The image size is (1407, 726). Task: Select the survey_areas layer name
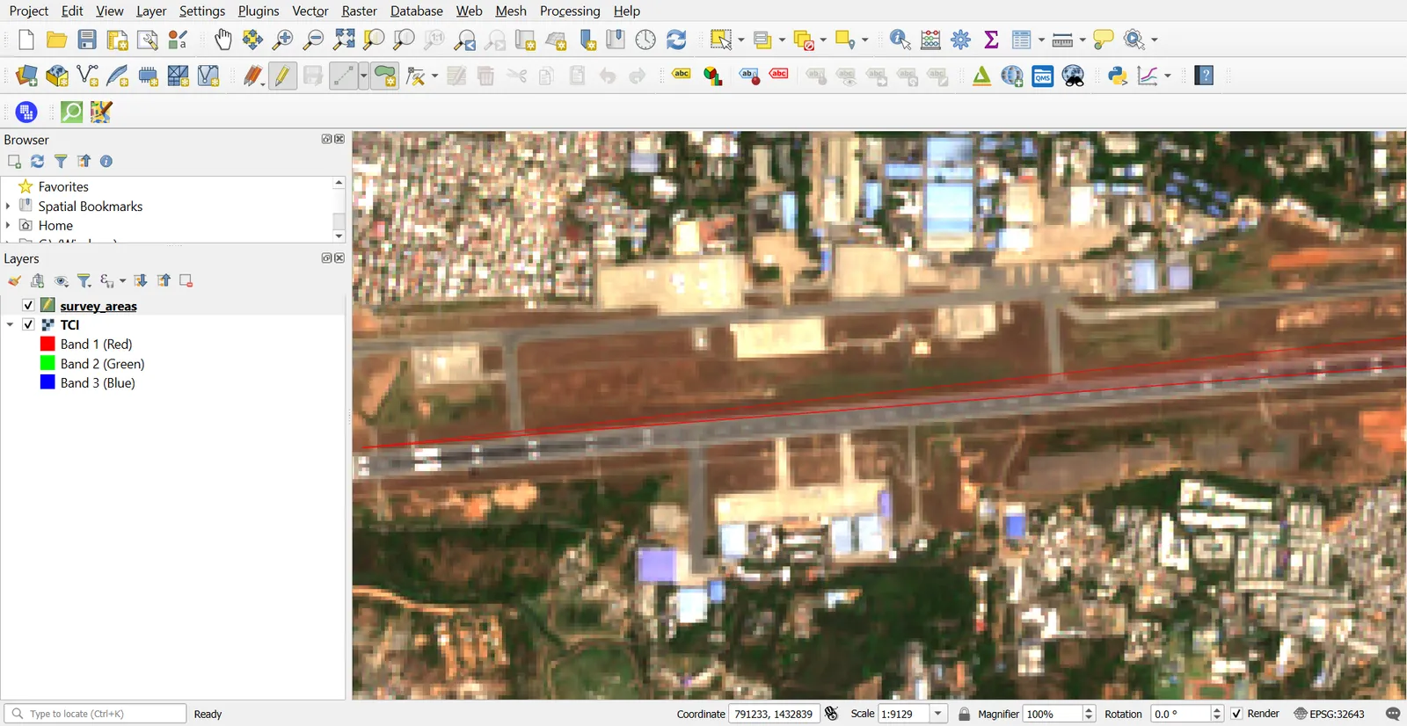point(98,306)
